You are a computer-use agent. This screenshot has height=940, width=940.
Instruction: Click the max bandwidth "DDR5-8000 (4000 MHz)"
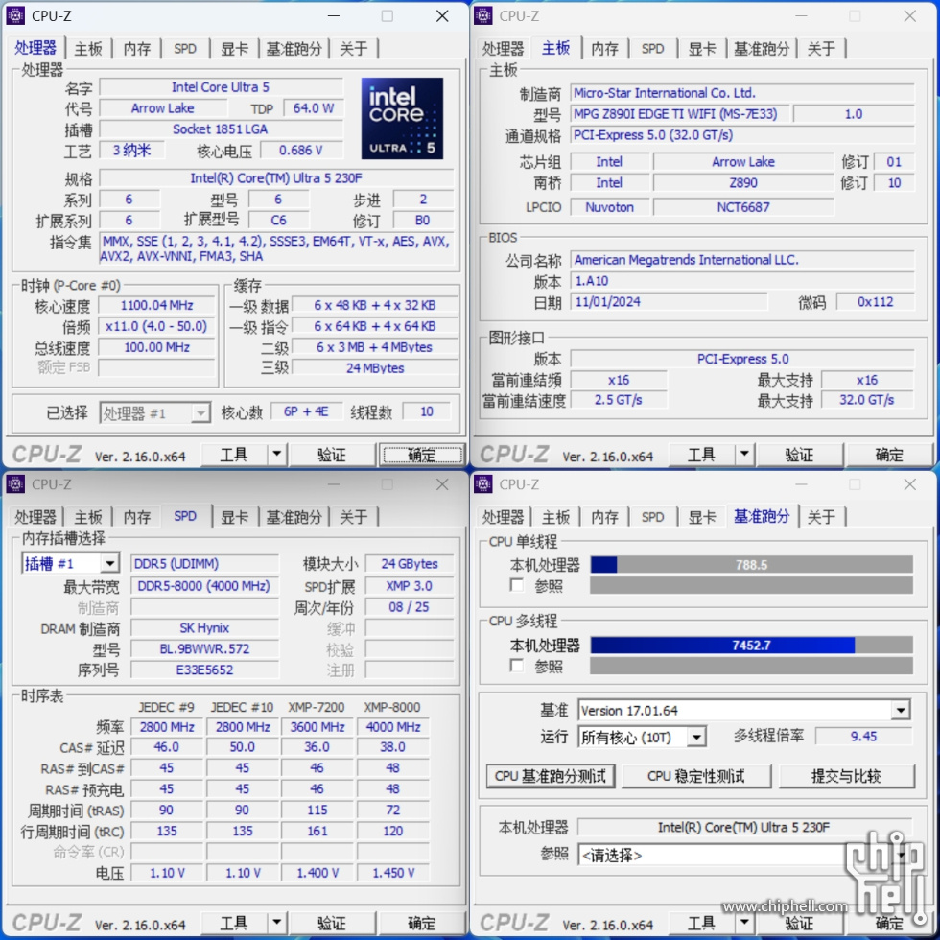click(x=204, y=586)
